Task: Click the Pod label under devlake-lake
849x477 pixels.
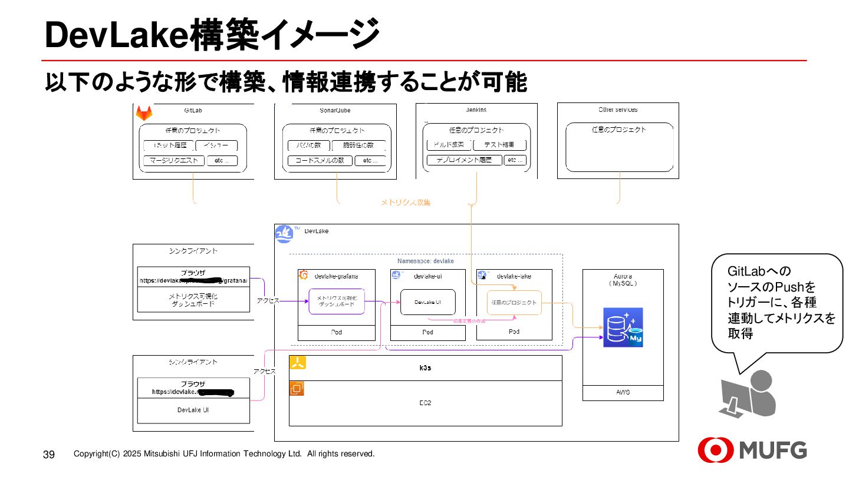Action: (514, 332)
